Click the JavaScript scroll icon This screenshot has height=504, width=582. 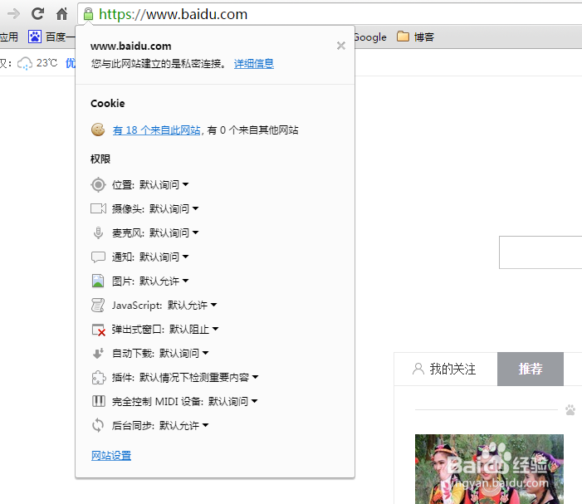(98, 305)
